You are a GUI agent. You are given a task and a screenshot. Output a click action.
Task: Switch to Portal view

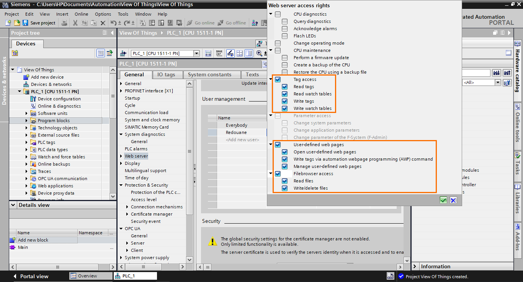point(31,276)
